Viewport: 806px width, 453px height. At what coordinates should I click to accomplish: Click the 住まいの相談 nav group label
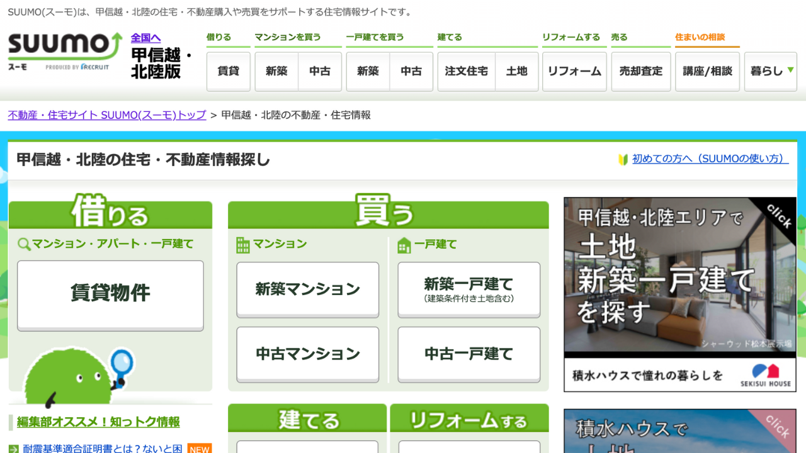pyautogui.click(x=700, y=37)
